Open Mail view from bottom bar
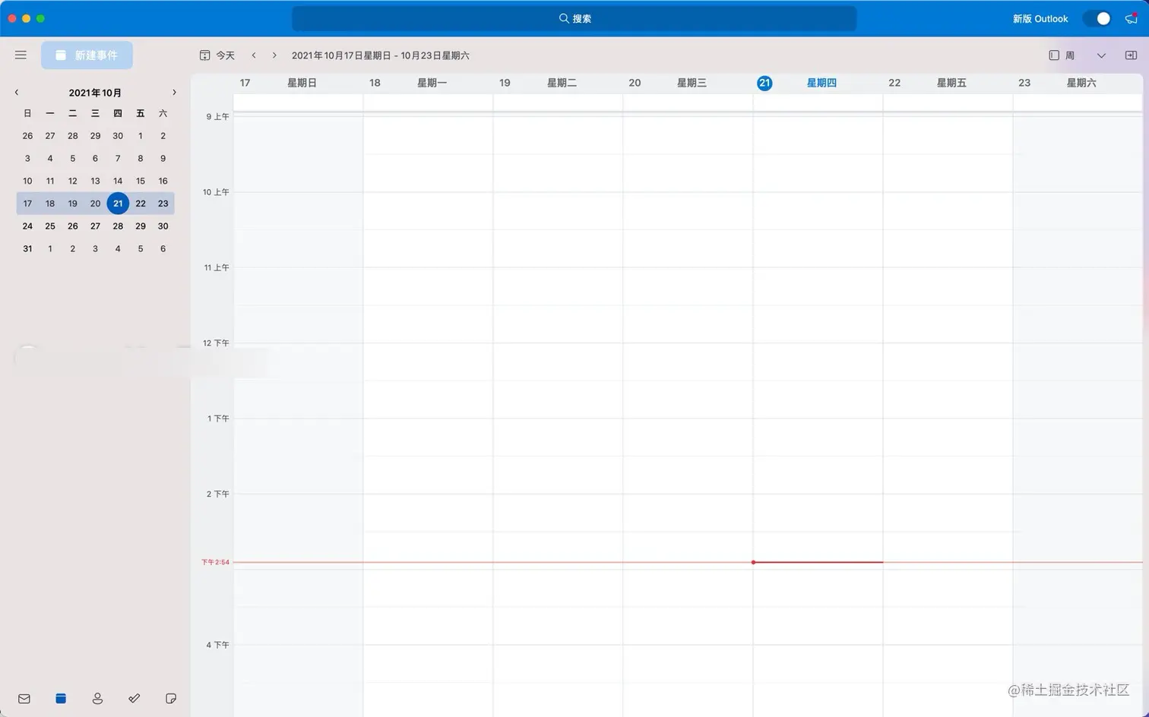The height and width of the screenshot is (717, 1149). (24, 699)
